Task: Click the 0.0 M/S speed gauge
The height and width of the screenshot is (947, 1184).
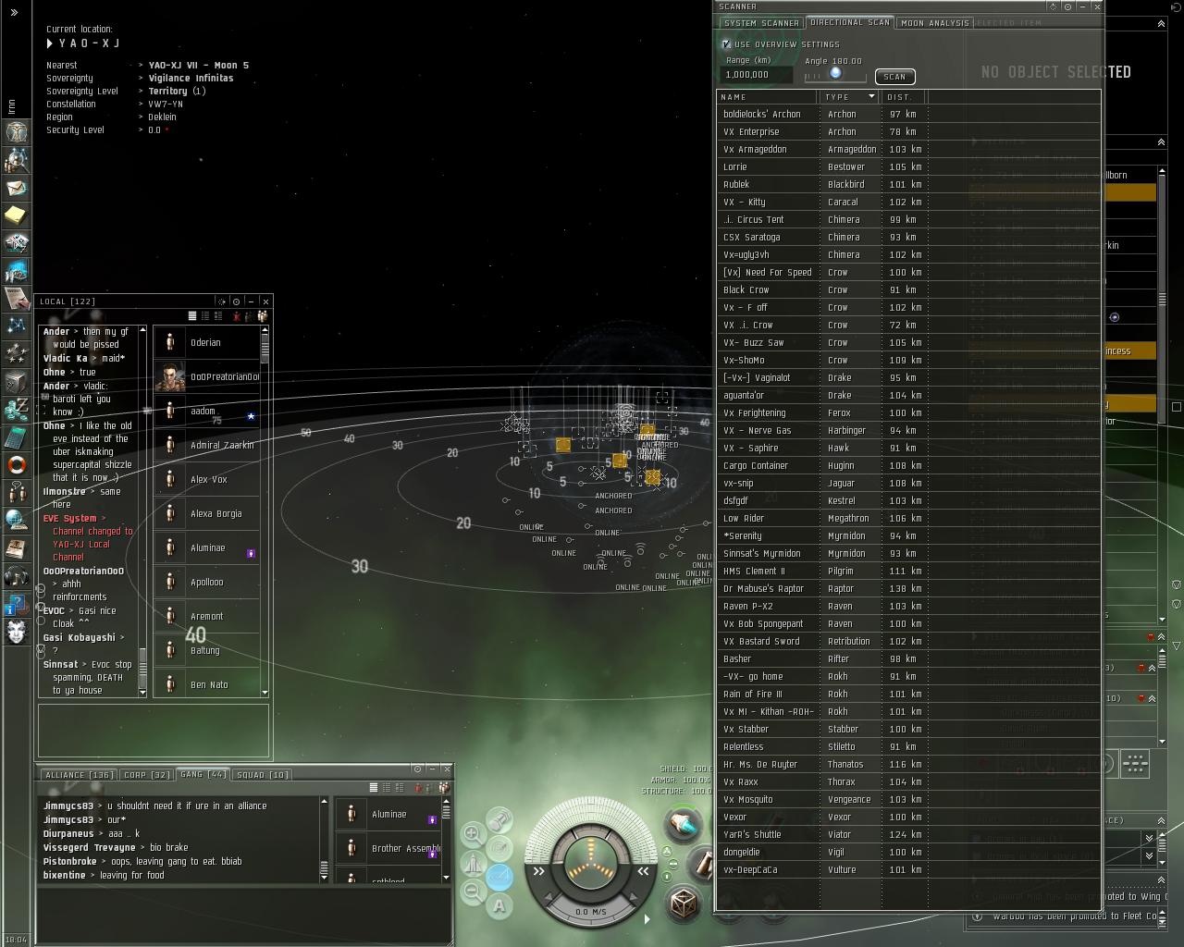Action: pos(590,912)
